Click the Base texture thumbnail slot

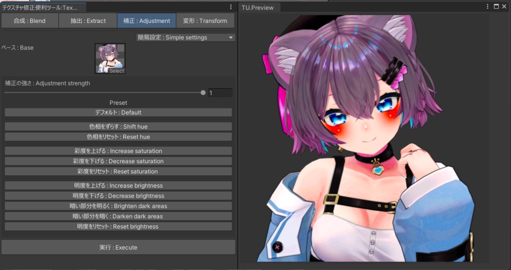tap(110, 58)
